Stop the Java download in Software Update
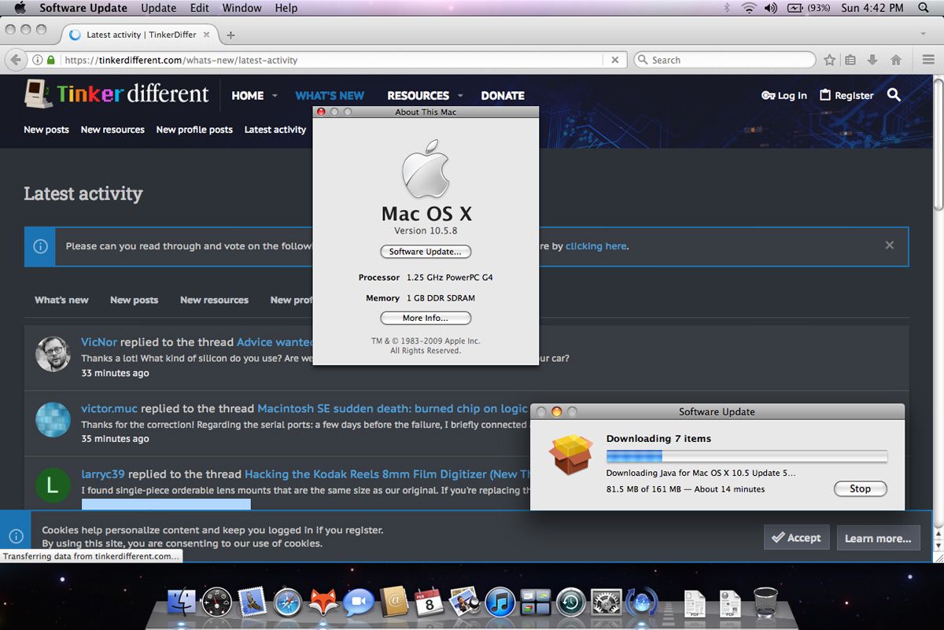 [x=860, y=488]
